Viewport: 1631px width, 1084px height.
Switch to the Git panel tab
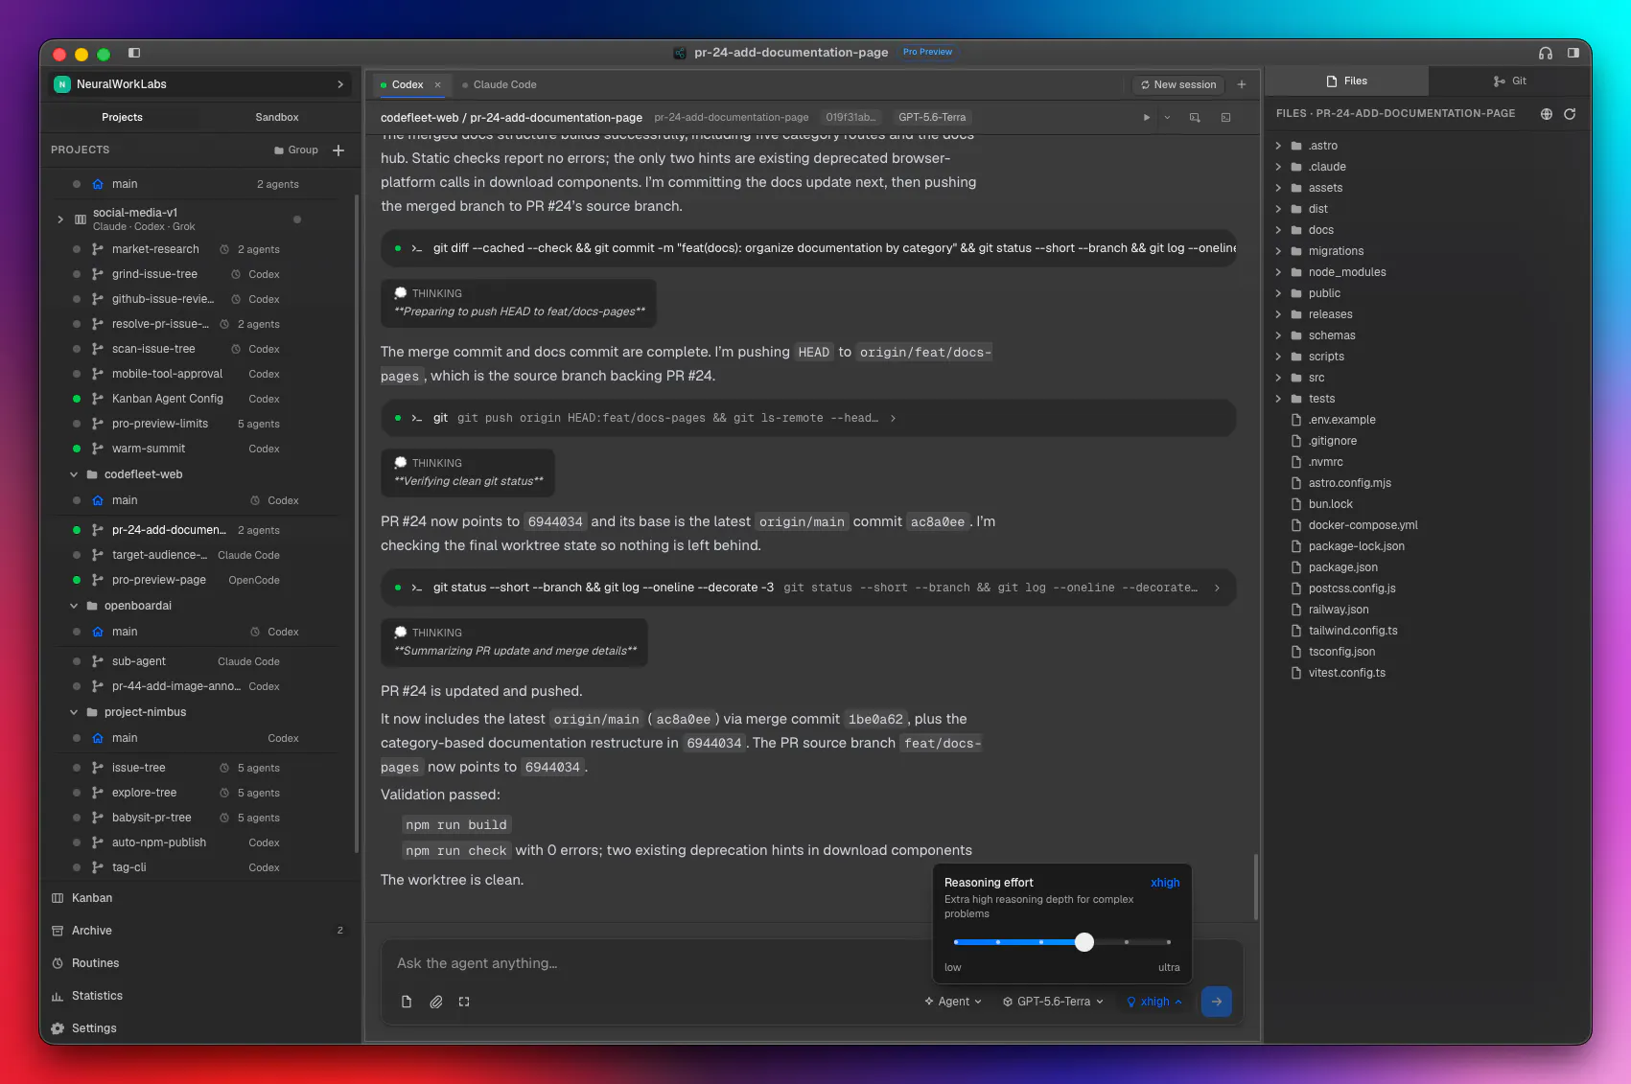pyautogui.click(x=1510, y=81)
